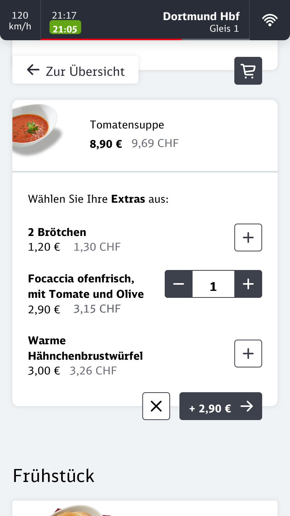
Task: Click the 2 Brötchen label
Action: coord(57,232)
